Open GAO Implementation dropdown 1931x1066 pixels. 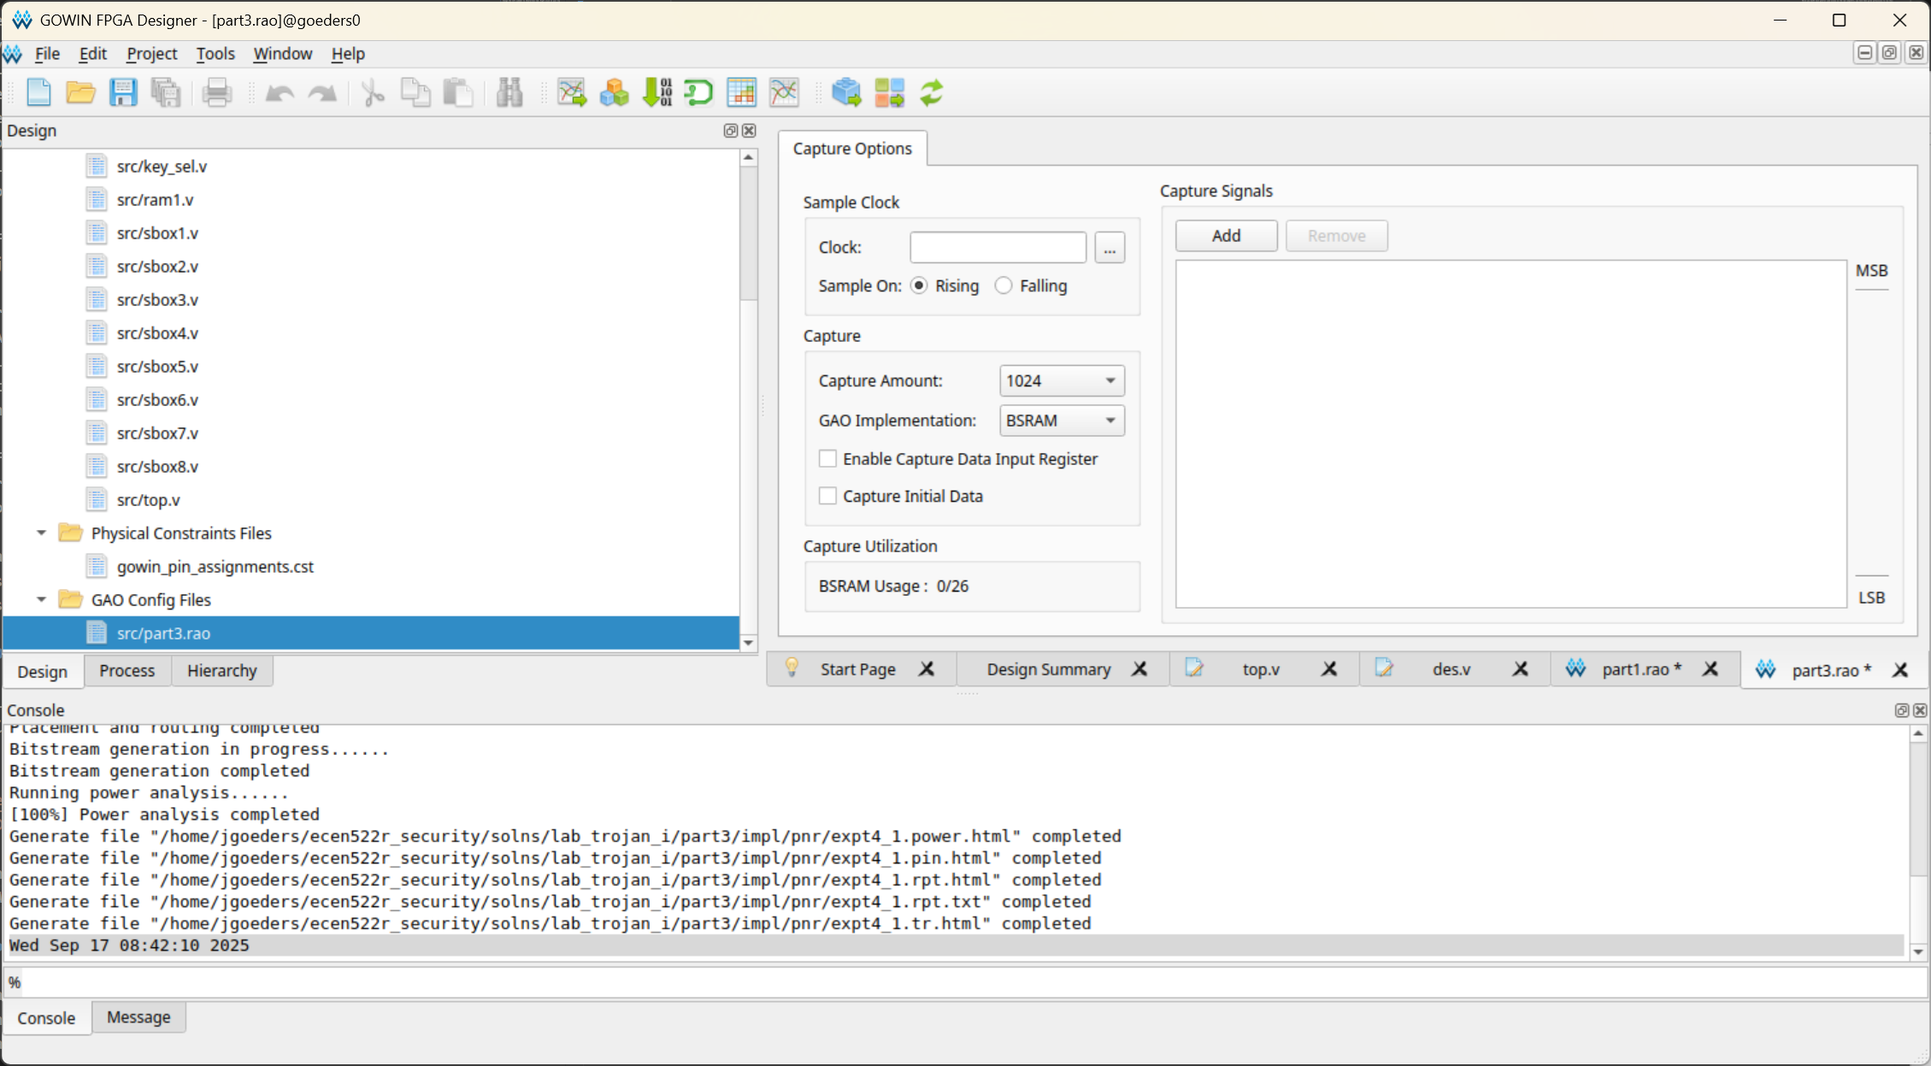pos(1062,421)
